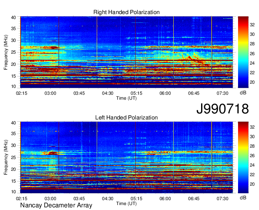Select the J990718 observation label
The height and width of the screenshot is (210, 259).
(222, 109)
